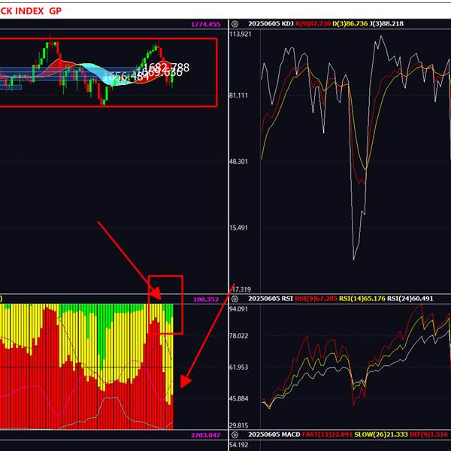Click the MACD panel settings circle icon
The image size is (451, 451).
[x=235, y=435]
